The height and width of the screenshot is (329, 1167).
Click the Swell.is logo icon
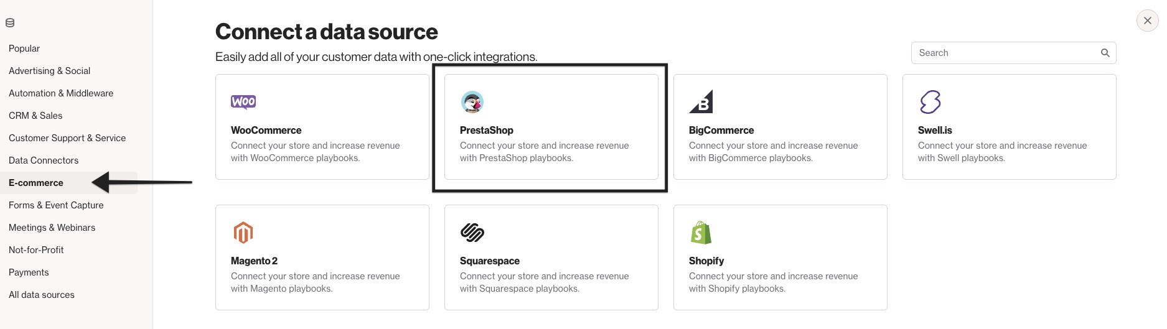[x=930, y=102]
